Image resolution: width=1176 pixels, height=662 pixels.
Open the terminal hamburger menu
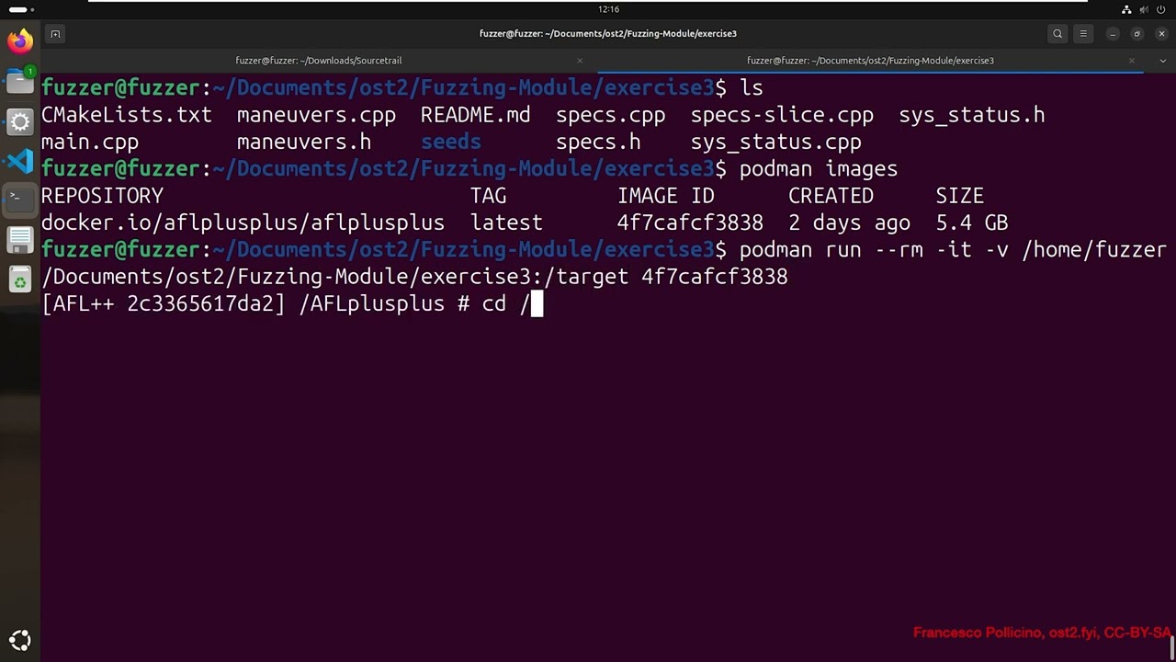[1083, 34]
